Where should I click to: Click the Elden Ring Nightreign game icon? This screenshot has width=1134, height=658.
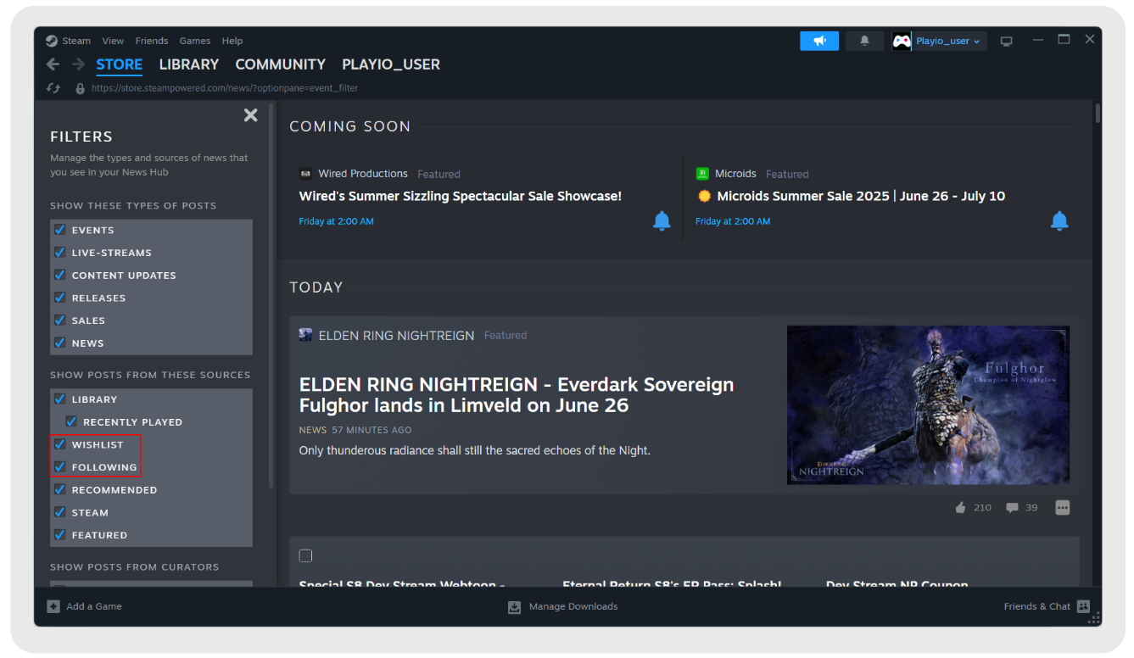[305, 335]
